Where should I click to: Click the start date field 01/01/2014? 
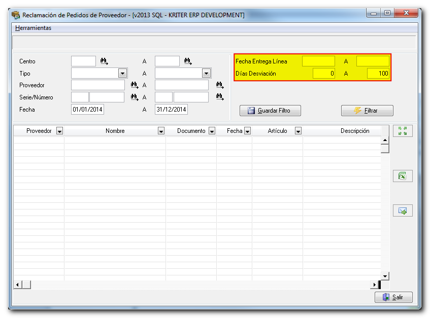pyautogui.click(x=87, y=110)
